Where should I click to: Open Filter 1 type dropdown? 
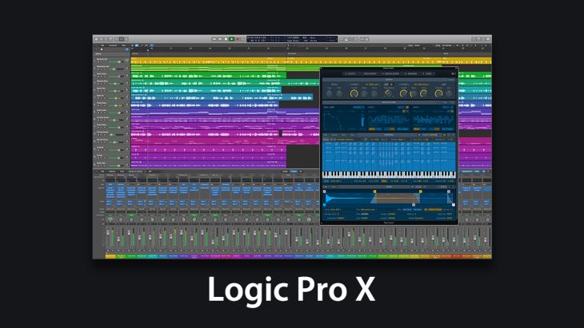(372, 85)
